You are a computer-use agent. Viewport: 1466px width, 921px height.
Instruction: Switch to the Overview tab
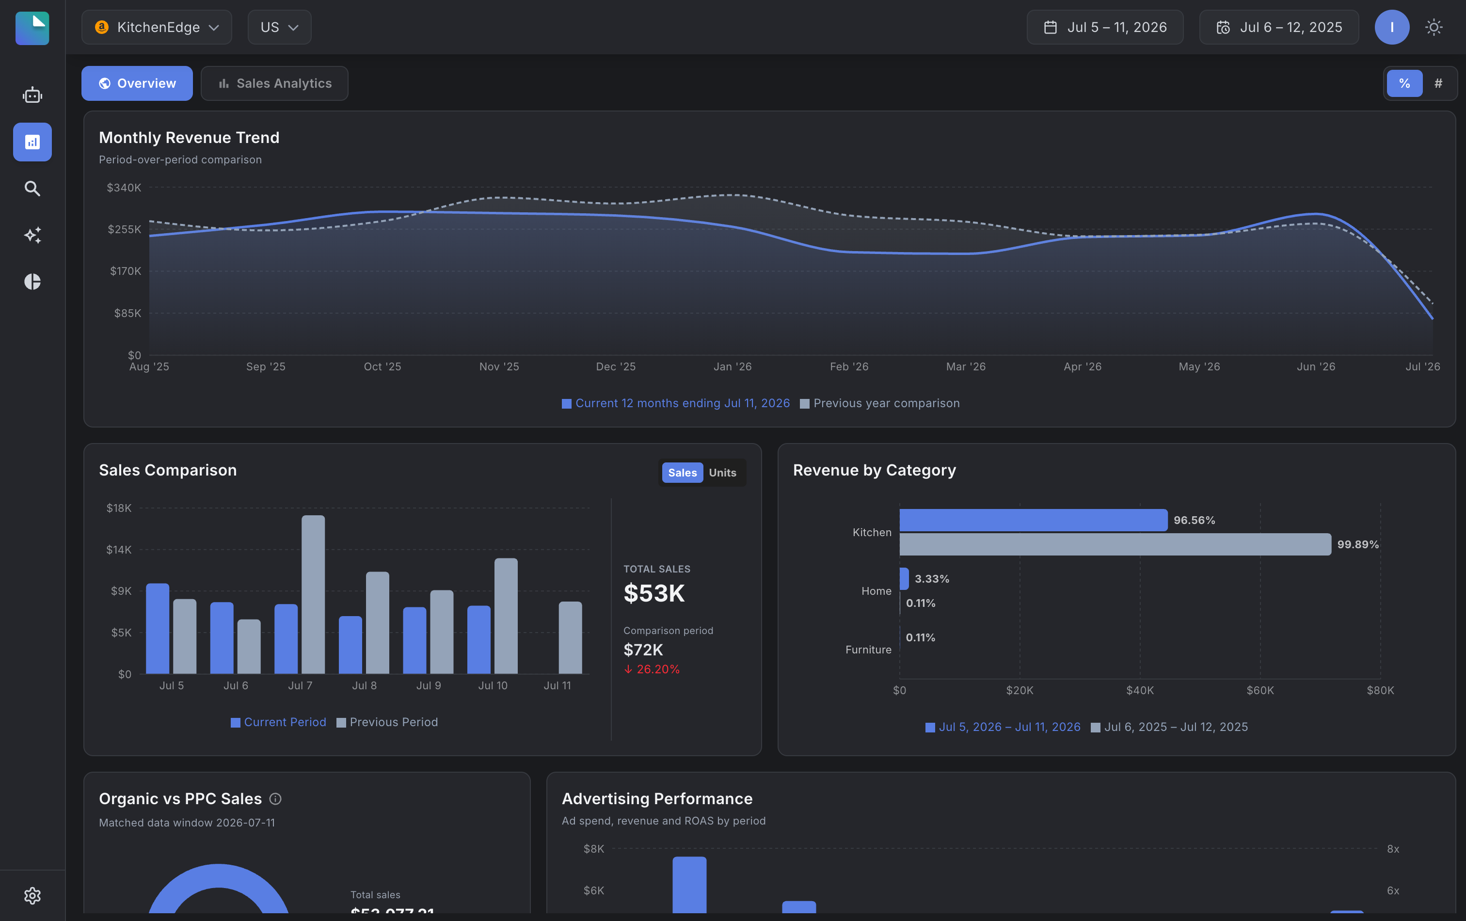[137, 83]
